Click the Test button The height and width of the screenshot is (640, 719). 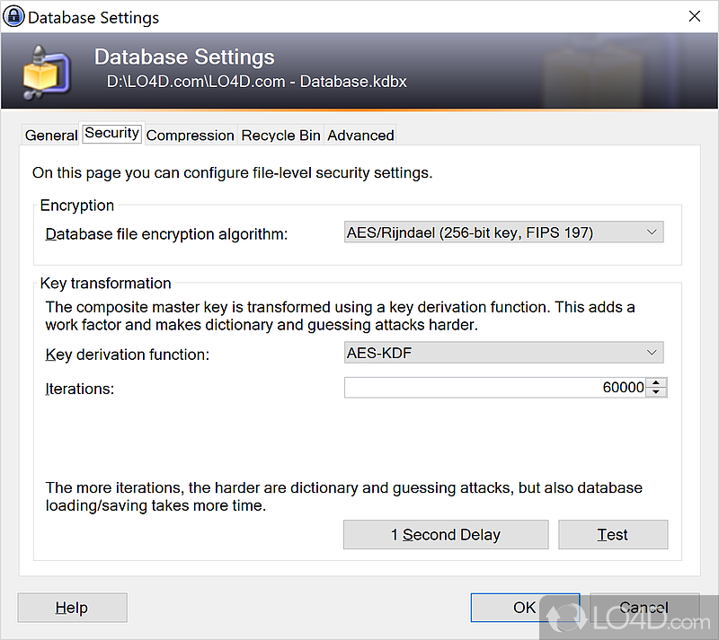click(612, 534)
